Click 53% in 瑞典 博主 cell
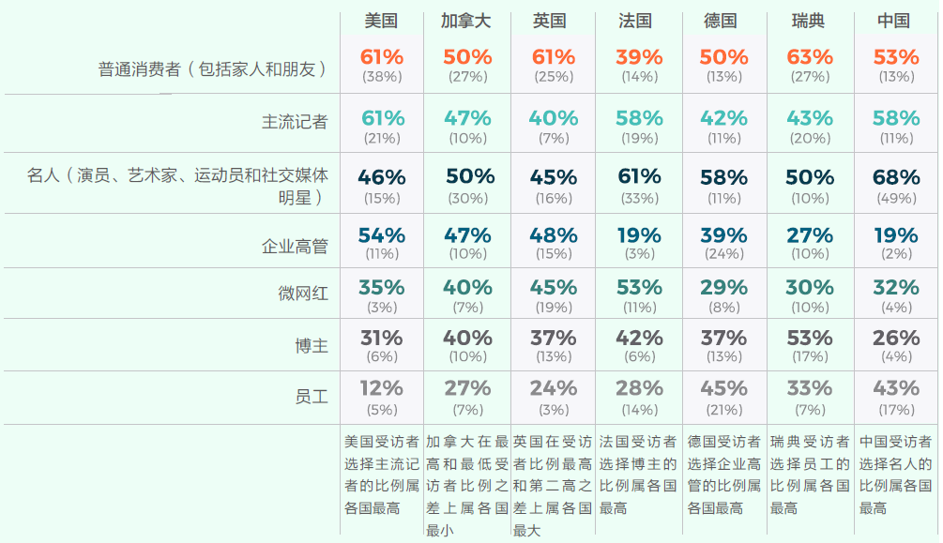Image resolution: width=943 pixels, height=543 pixels. click(x=810, y=338)
